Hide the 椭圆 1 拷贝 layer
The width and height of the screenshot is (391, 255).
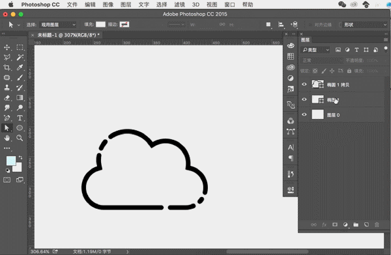(x=304, y=85)
